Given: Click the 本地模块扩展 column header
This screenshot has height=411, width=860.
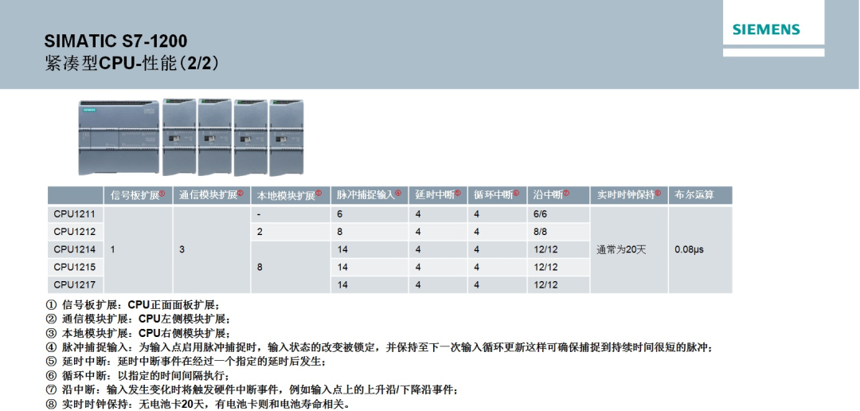Looking at the screenshot, I should pyautogui.click(x=290, y=195).
